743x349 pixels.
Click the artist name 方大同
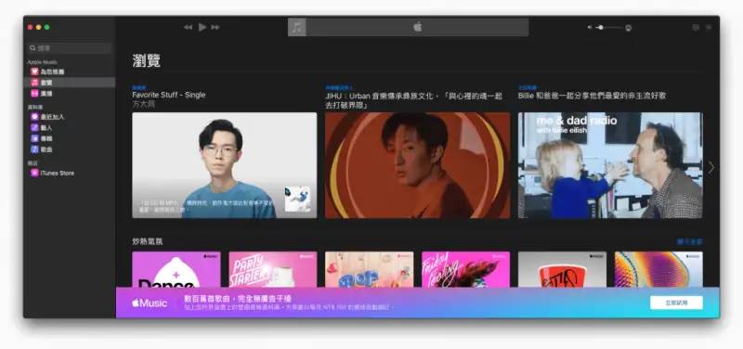[x=144, y=104]
